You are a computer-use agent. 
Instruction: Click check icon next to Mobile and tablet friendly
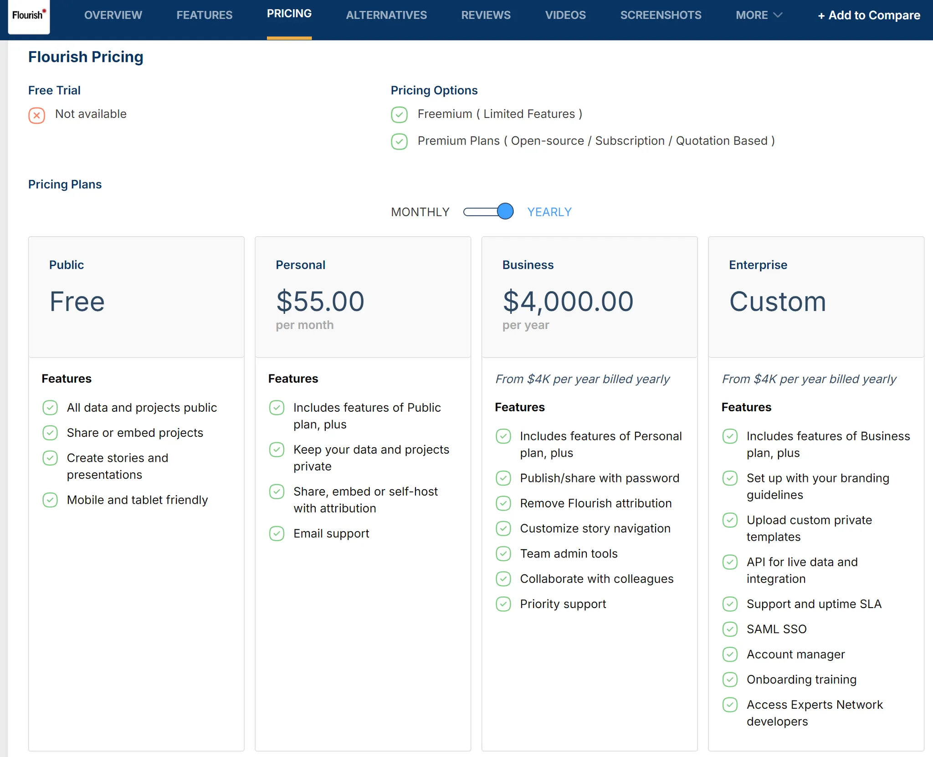tap(50, 500)
